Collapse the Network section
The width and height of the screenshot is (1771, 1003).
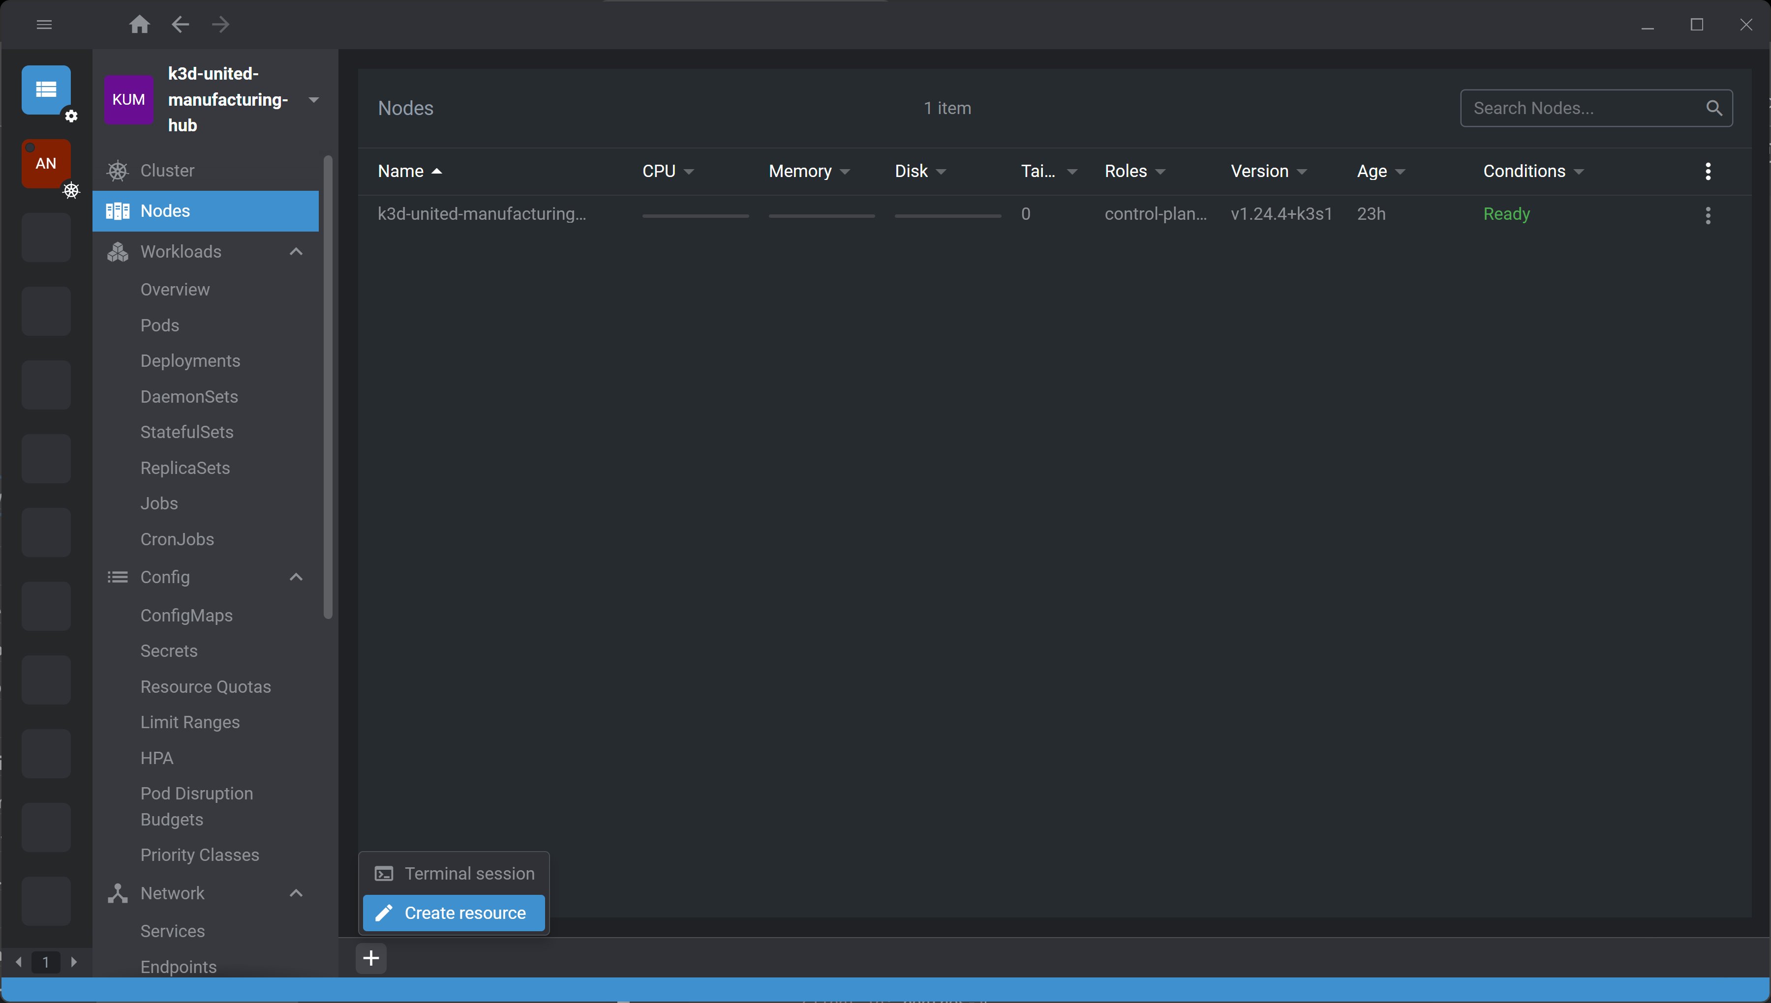coord(296,893)
